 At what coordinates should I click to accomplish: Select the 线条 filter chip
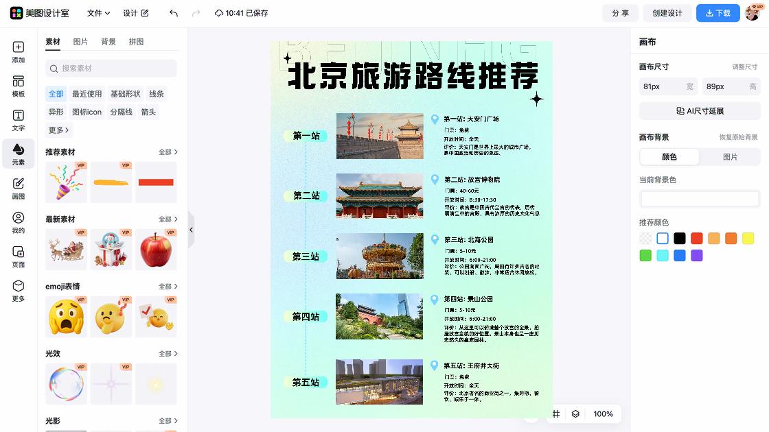coord(157,93)
